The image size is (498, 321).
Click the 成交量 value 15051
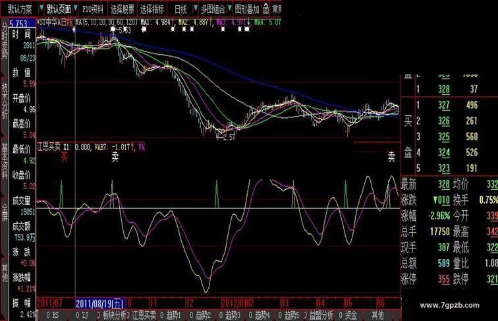28,212
